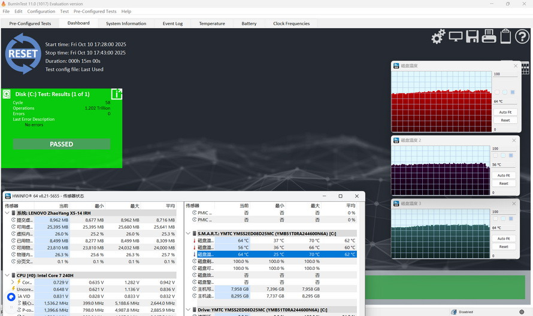Collapse the S.M.A.R.T.: YMTC sensor group

pos(189,233)
